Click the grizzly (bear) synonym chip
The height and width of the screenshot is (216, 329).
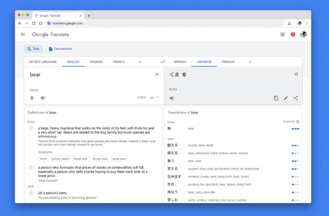click(60, 159)
